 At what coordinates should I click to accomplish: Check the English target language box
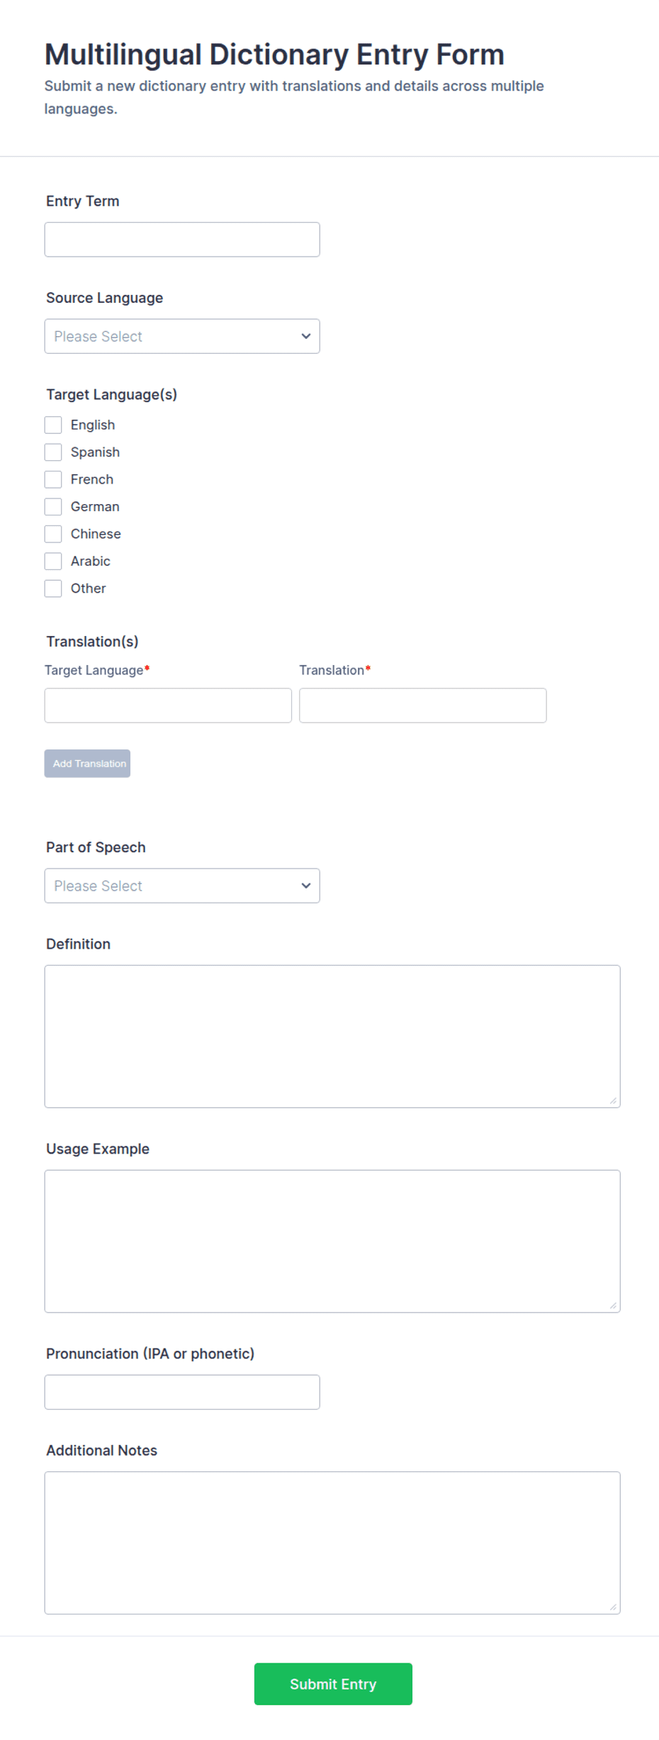click(53, 425)
